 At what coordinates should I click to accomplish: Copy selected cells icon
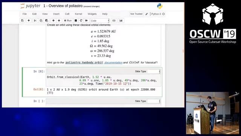[41, 20]
